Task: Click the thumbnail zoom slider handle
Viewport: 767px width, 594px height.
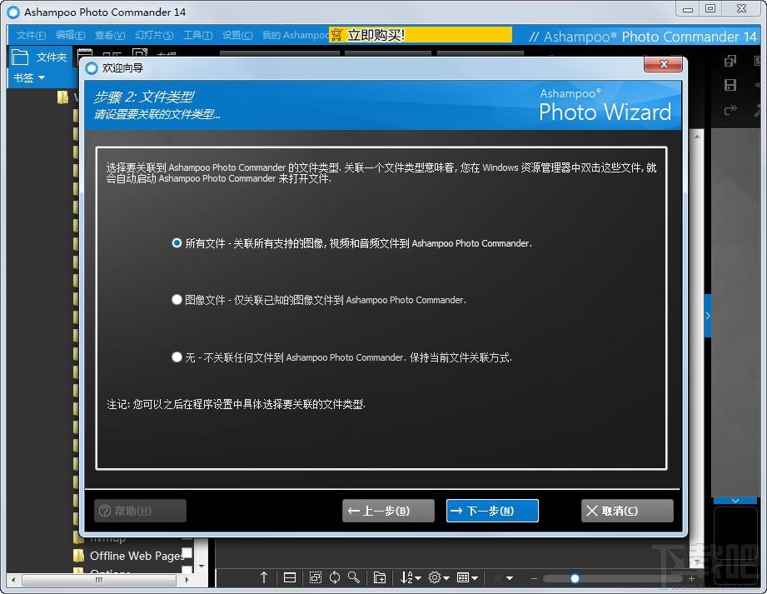Action: (x=575, y=579)
